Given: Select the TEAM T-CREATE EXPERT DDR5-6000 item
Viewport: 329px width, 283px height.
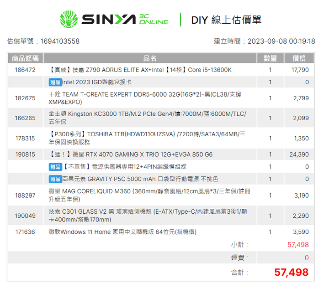Looking at the screenshot, I should pos(145,98).
